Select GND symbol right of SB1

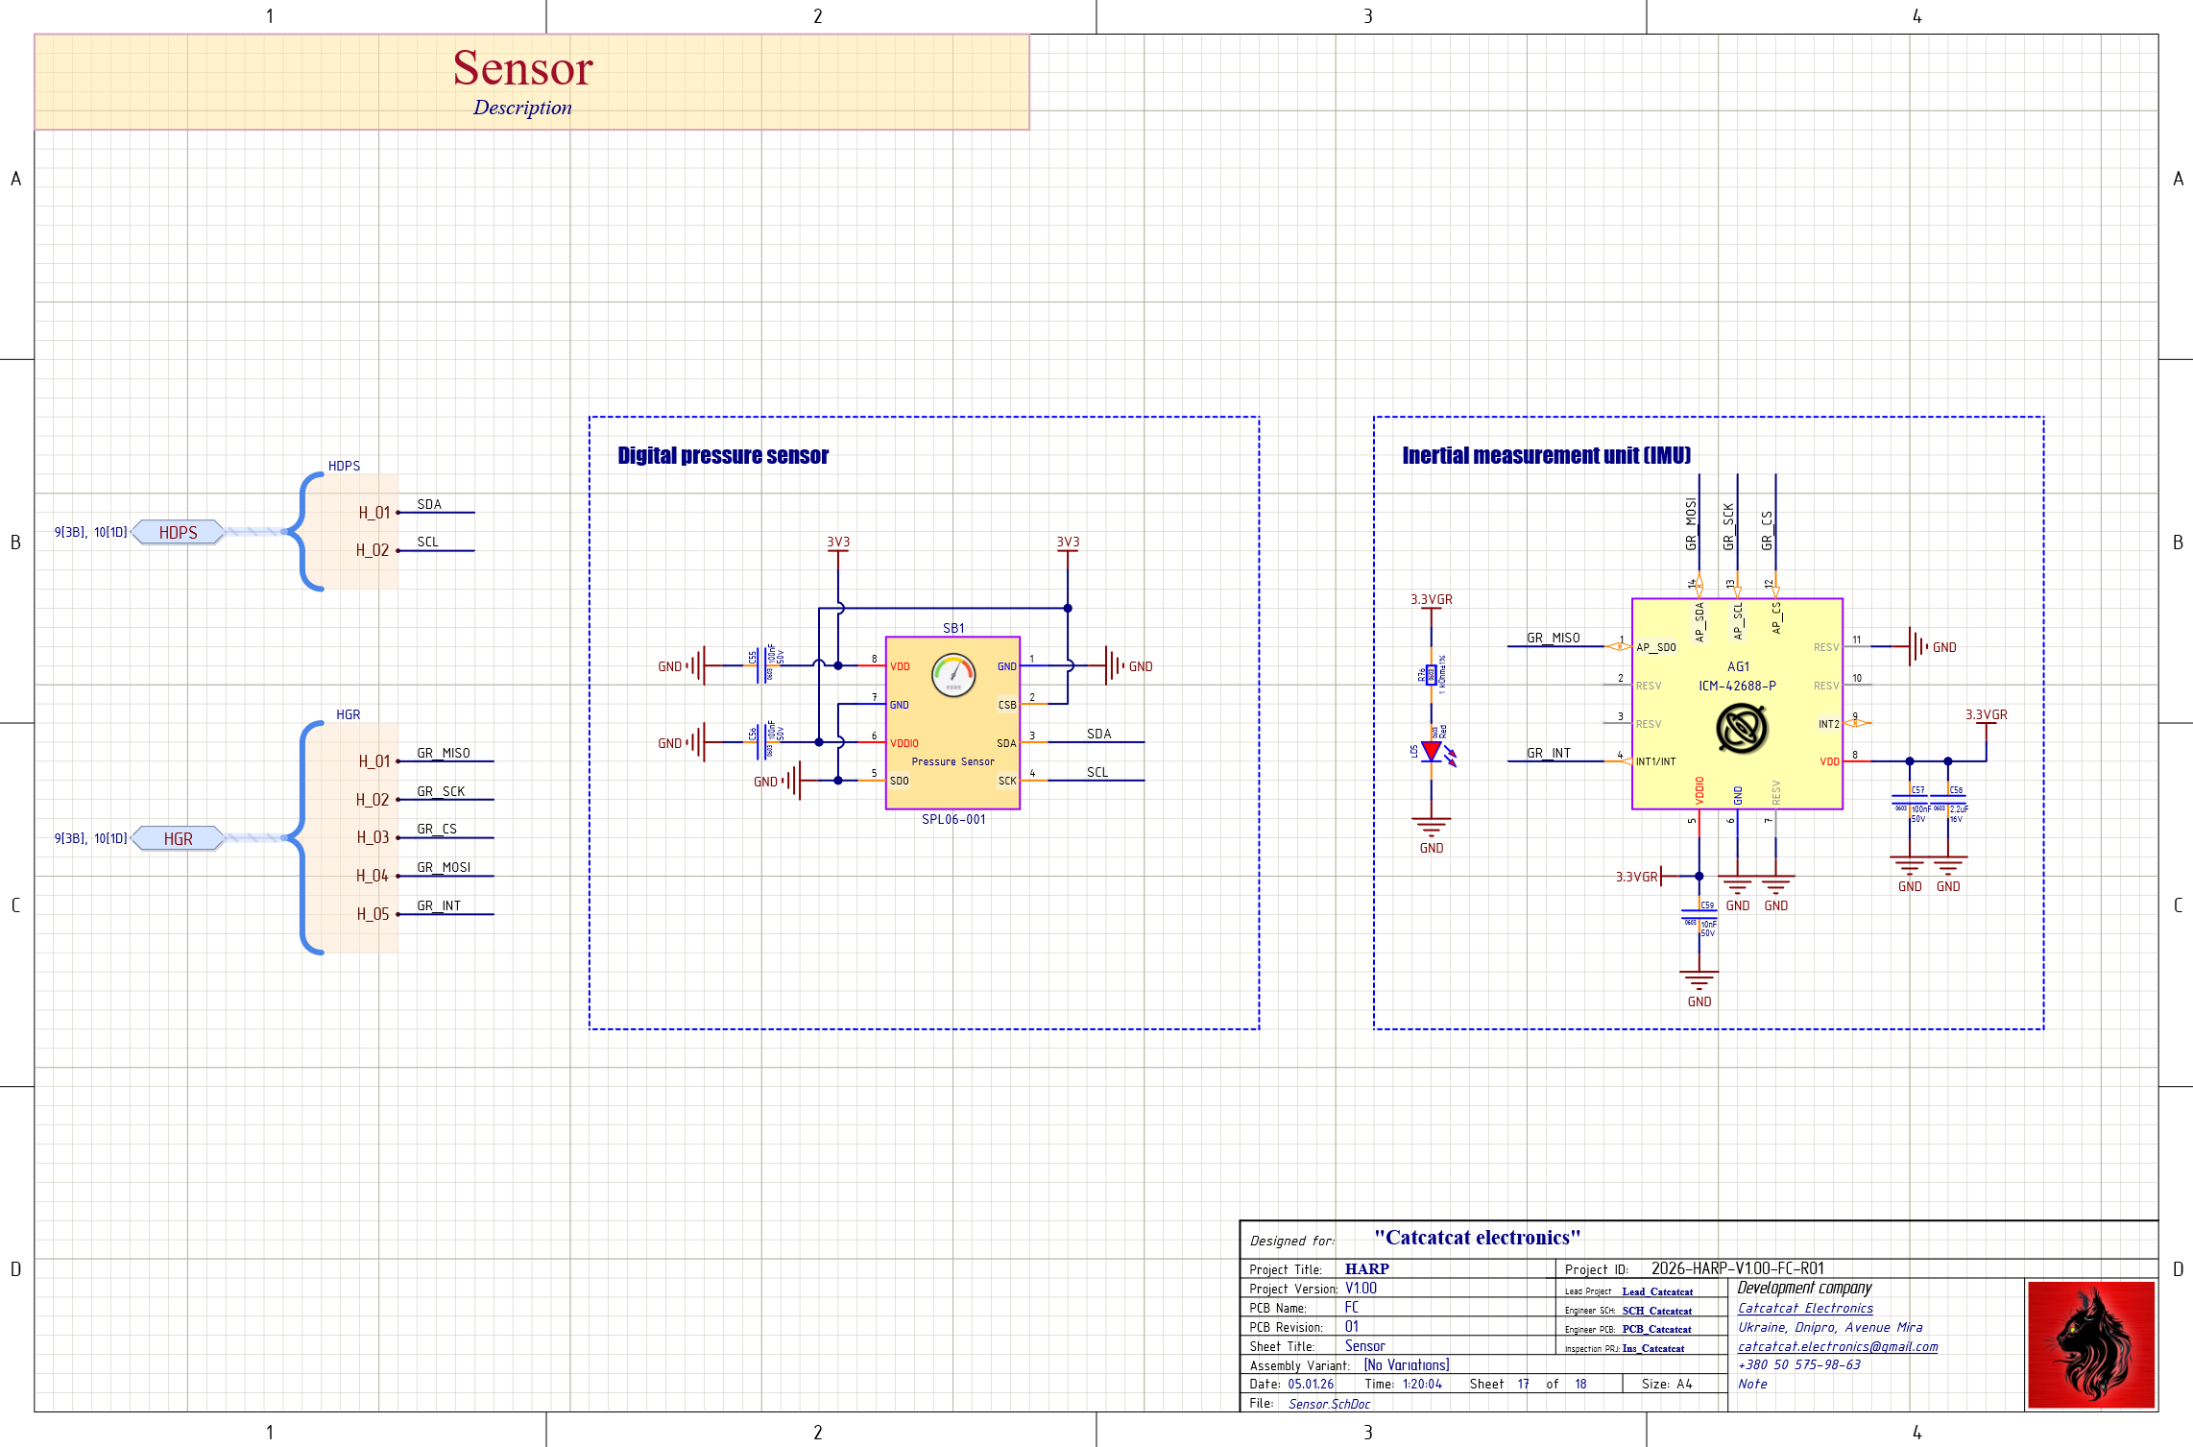[x=1114, y=665]
